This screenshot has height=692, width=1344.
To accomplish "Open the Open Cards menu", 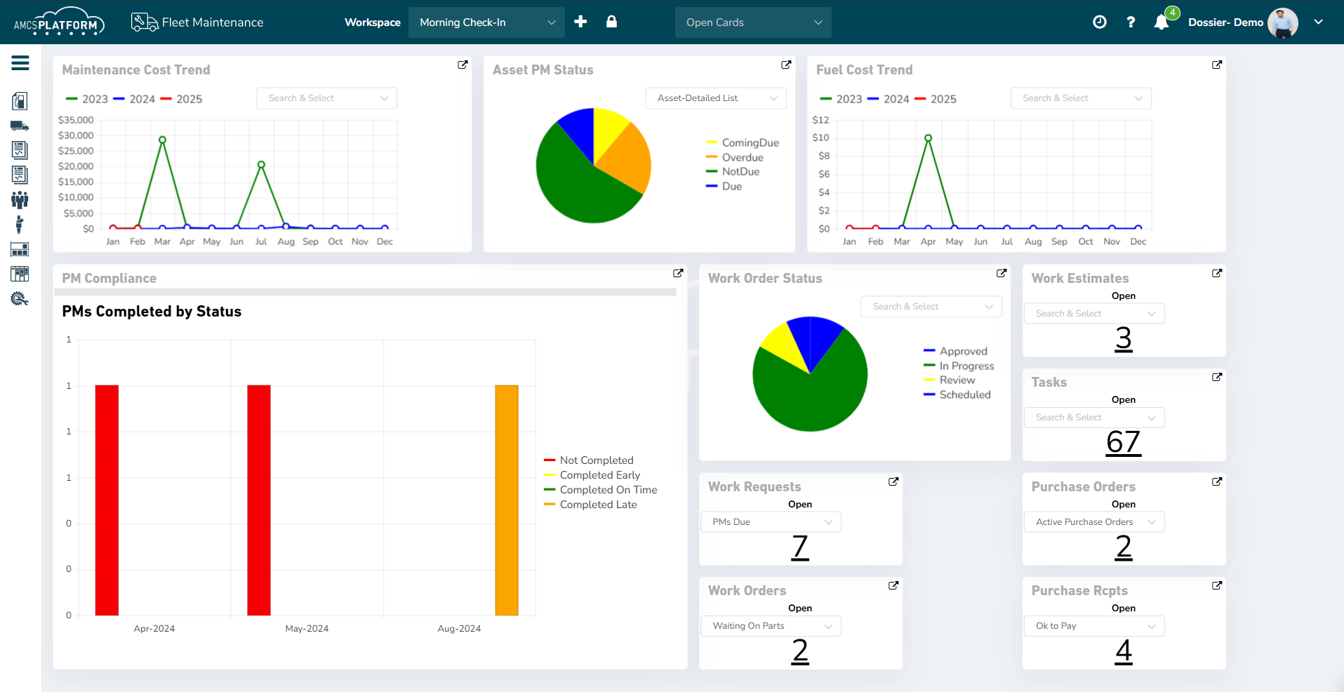I will [x=753, y=22].
